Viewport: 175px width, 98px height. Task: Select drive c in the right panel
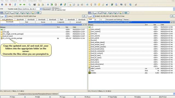pos(95,13)
